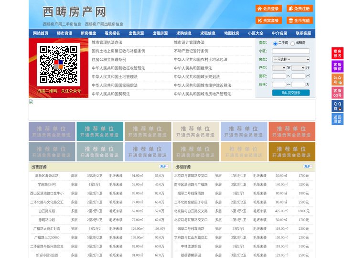Open the 室 room count dropdown
Viewport: 344px width, 258px height.
(279, 68)
